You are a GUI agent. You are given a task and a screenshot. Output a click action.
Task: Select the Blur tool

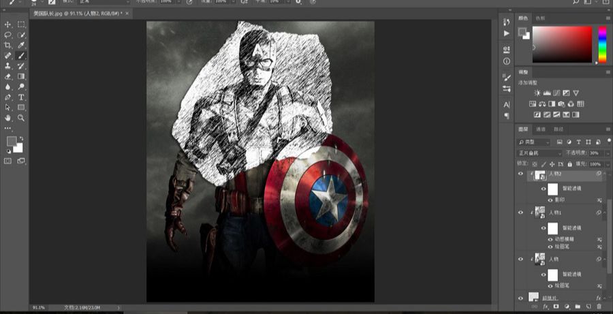coord(7,87)
